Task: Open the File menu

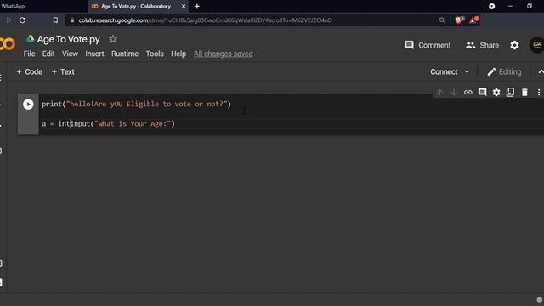Action: click(x=29, y=54)
